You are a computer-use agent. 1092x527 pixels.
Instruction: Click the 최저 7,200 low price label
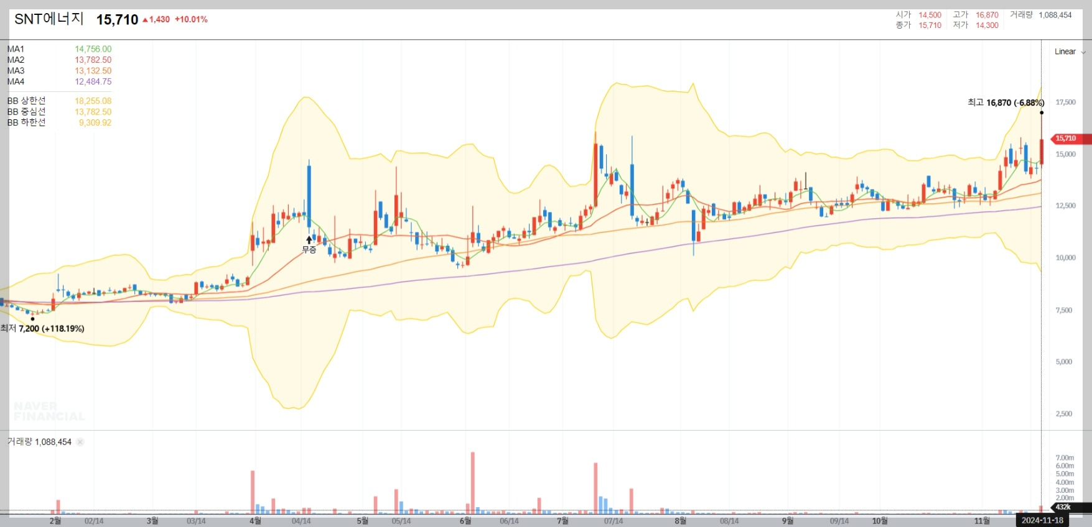coord(43,328)
